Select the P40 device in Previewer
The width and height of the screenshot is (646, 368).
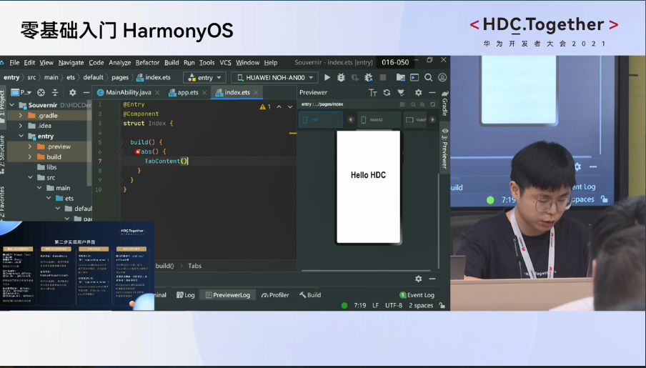coord(321,119)
